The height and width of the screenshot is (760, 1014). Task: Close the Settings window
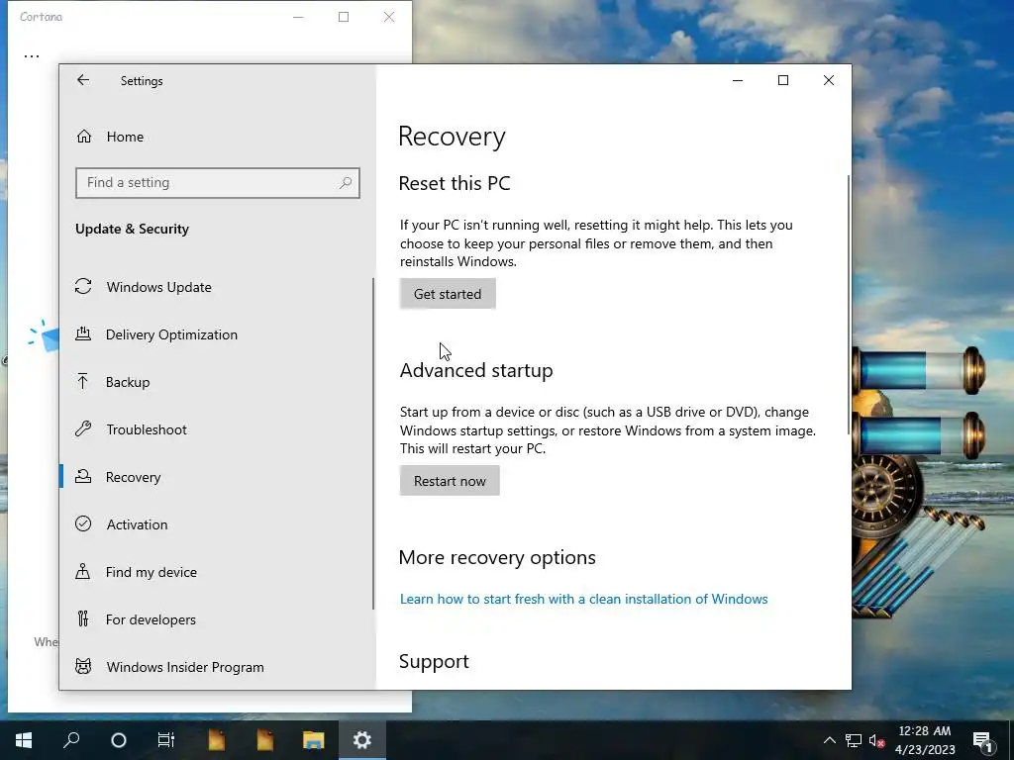click(829, 80)
